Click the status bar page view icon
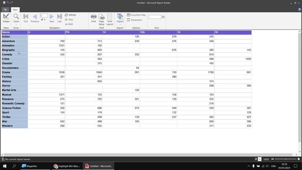 pyautogui.click(x=260, y=159)
